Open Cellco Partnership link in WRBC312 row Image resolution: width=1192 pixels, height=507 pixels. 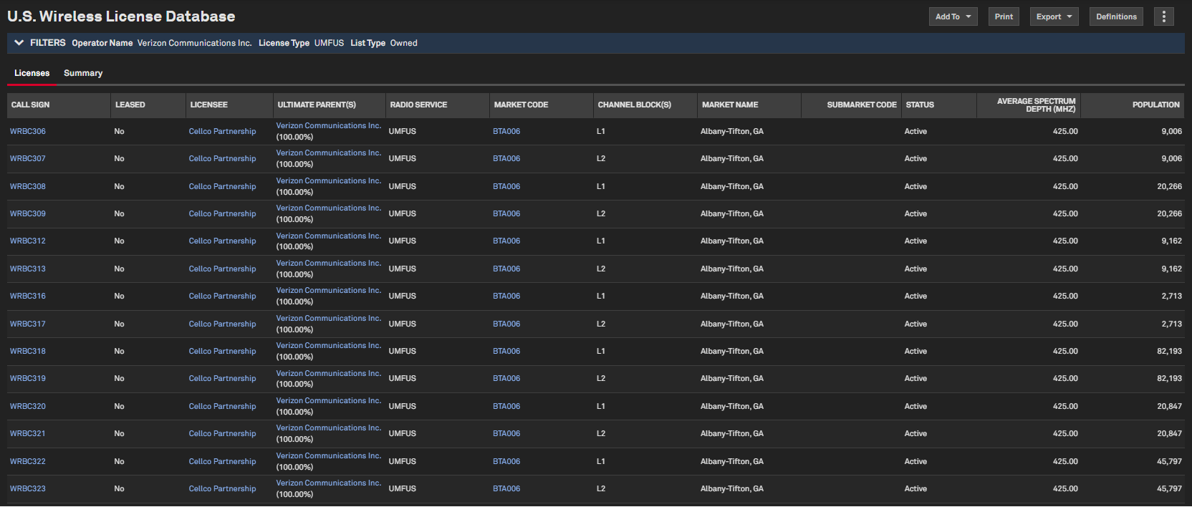point(222,241)
